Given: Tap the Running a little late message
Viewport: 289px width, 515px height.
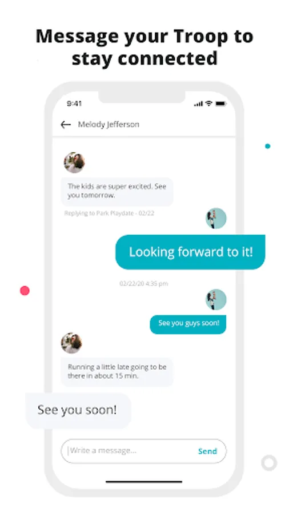Looking at the screenshot, I should tap(117, 372).
